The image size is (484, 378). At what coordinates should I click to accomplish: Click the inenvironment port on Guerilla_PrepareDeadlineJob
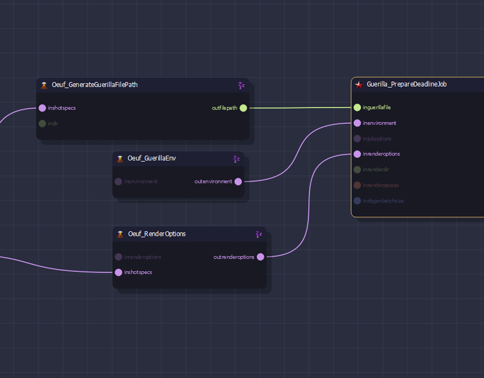tap(357, 123)
